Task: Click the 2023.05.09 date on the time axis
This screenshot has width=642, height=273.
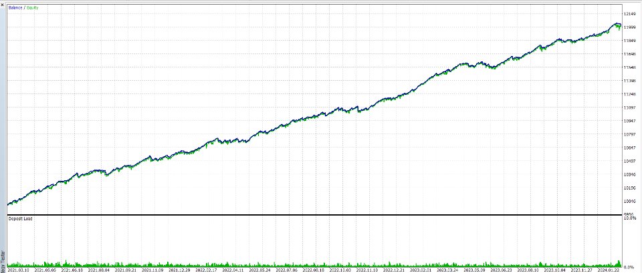Action: click(x=474, y=270)
